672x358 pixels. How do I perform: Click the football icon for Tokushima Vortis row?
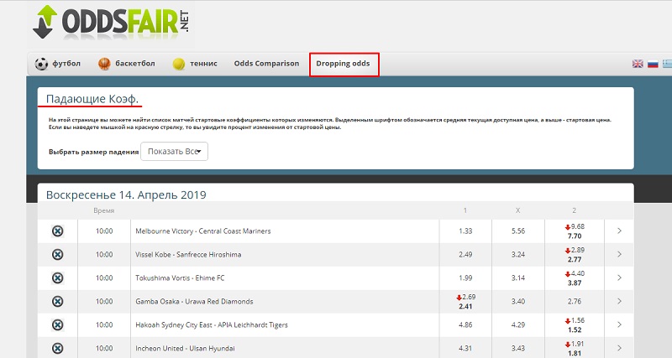57,278
